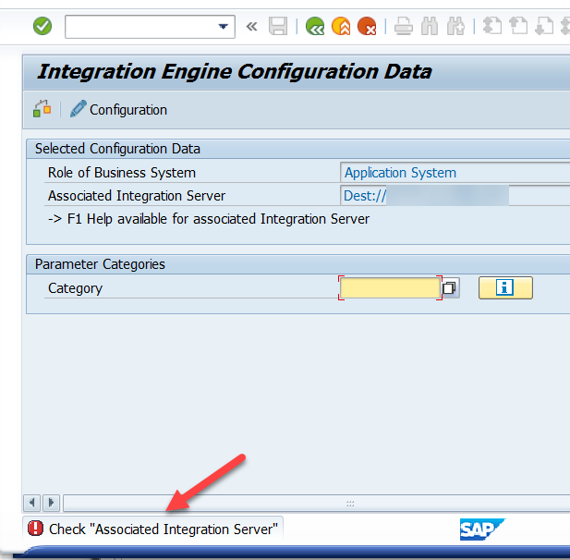This screenshot has width=570, height=560.
Task: Collapse the command field with double chevron
Action: 251,27
